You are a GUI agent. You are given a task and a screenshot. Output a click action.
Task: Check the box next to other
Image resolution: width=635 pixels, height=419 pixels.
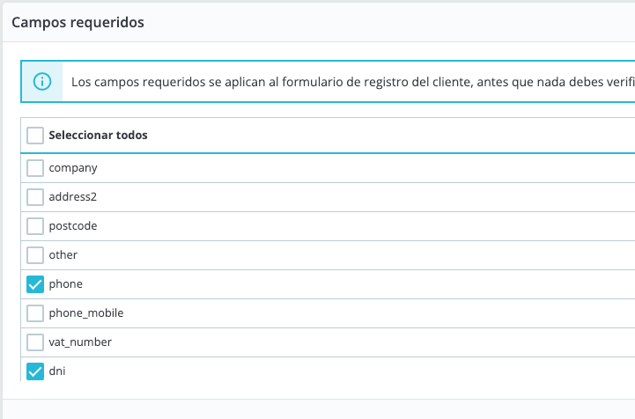click(35, 255)
